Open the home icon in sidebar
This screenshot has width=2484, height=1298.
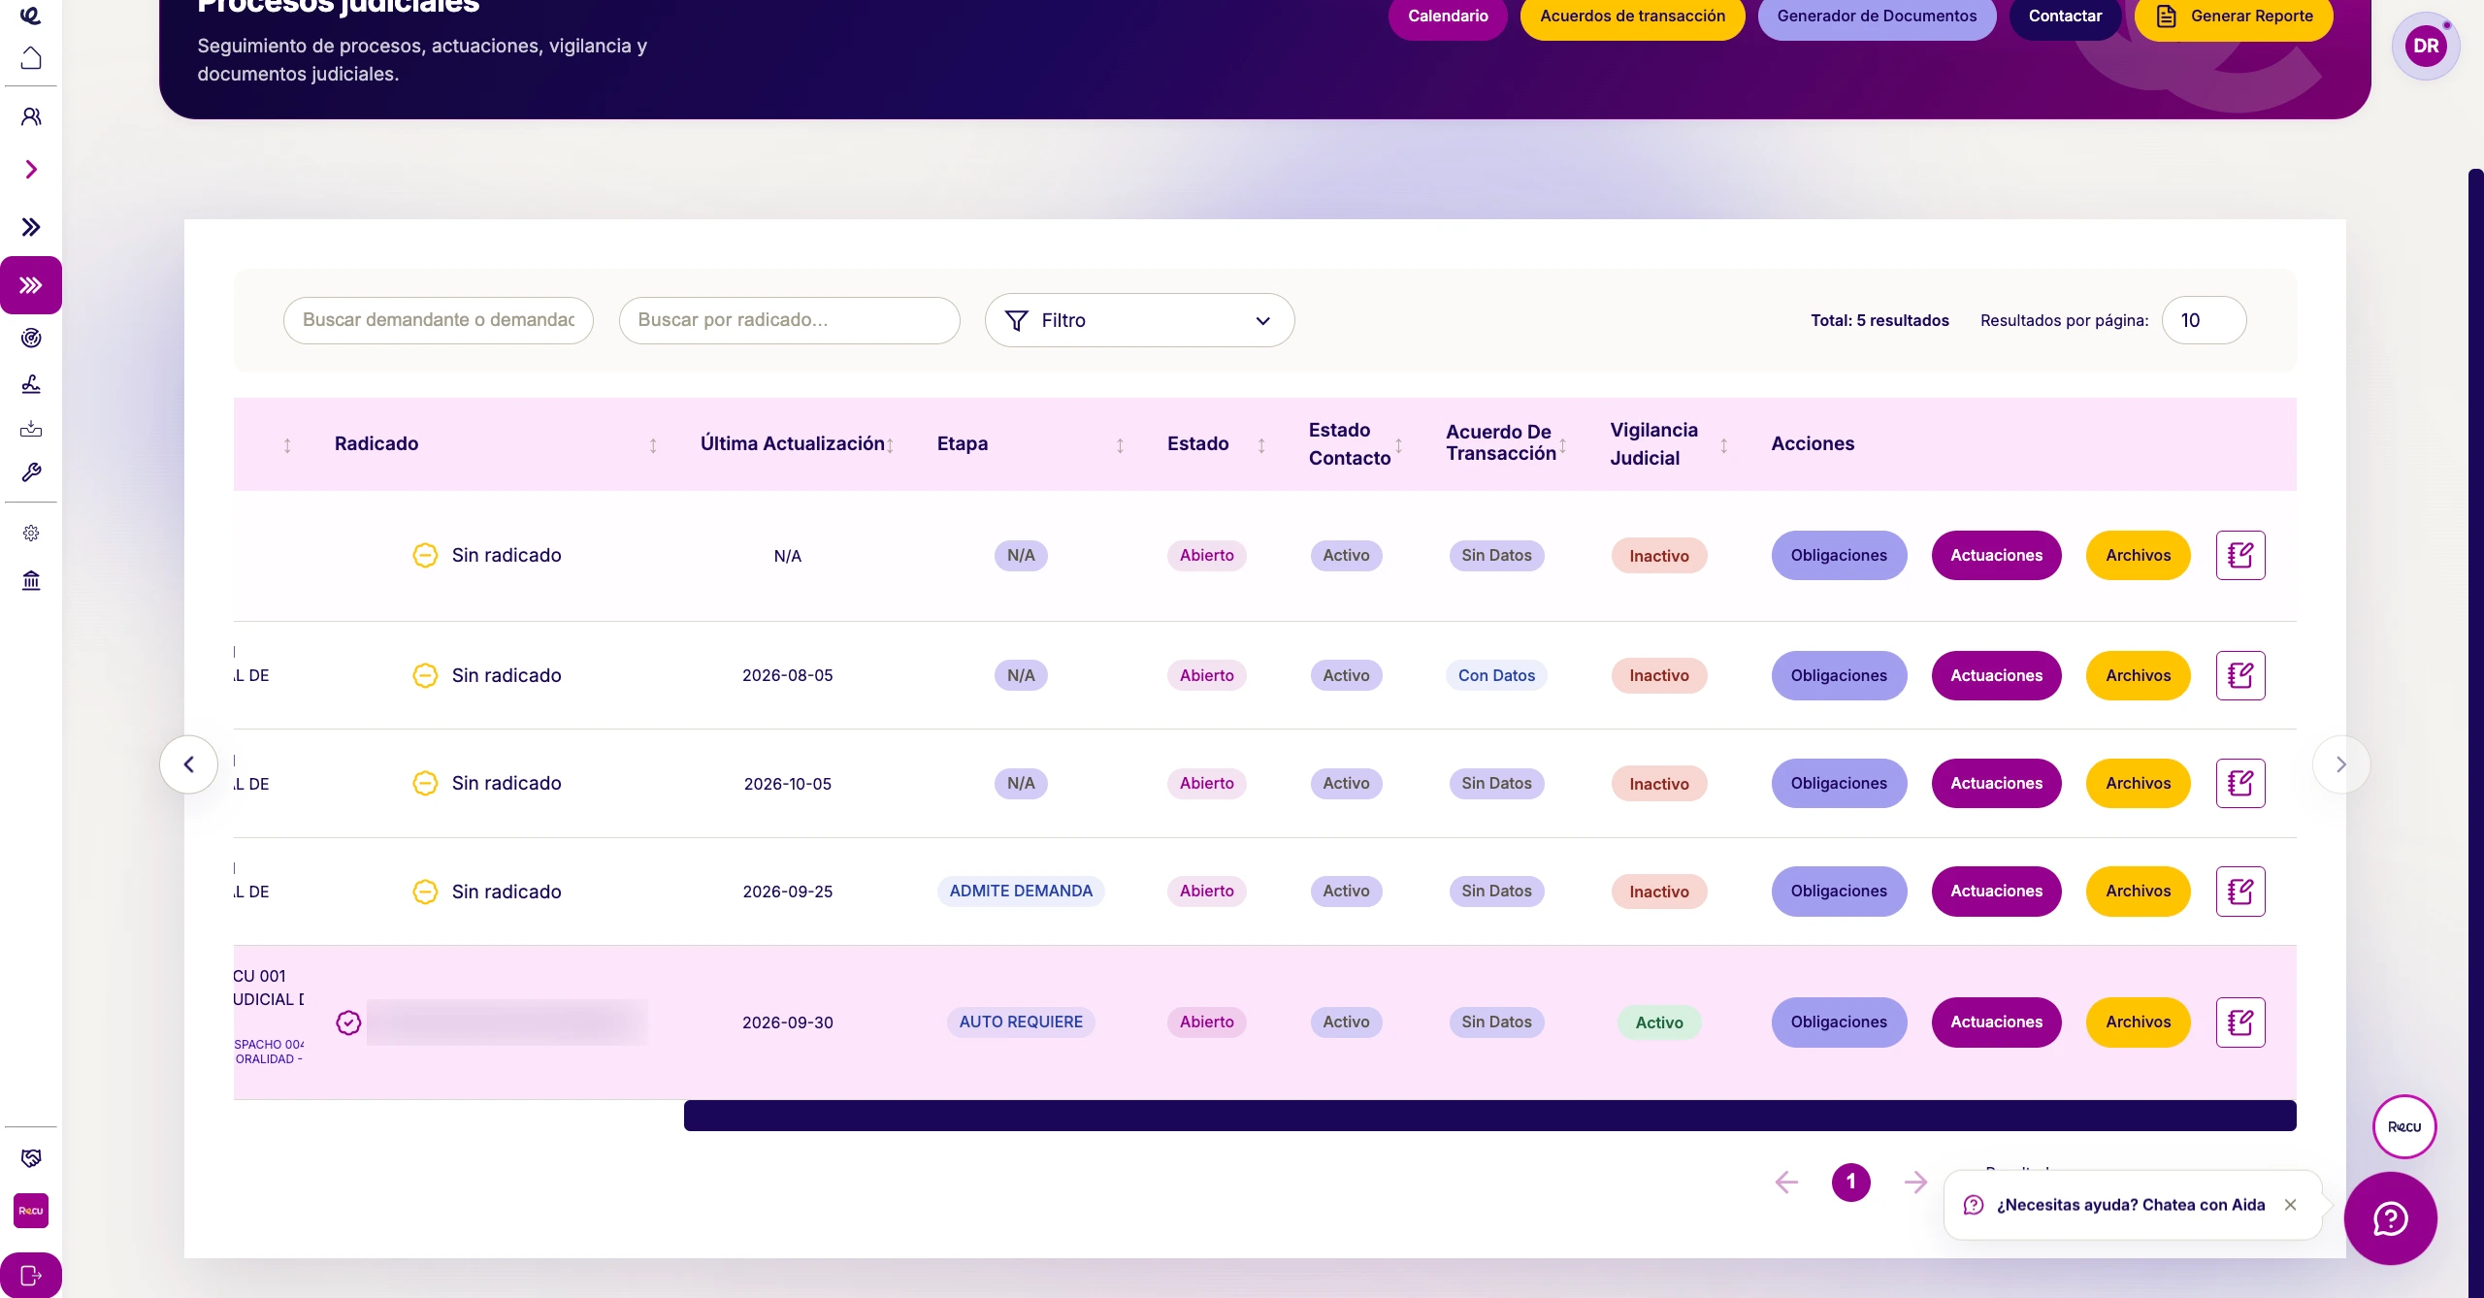click(x=31, y=58)
